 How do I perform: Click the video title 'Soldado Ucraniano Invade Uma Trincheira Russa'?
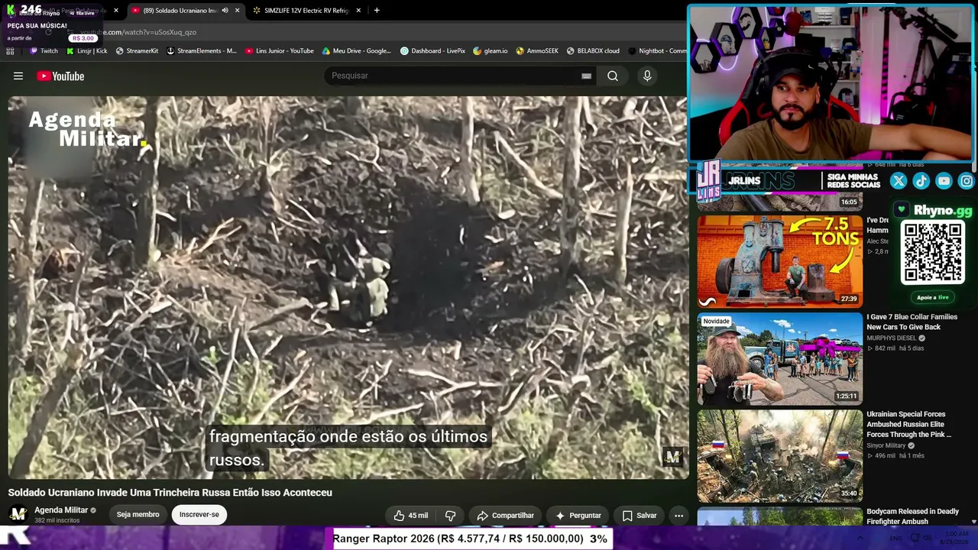pyautogui.click(x=170, y=493)
